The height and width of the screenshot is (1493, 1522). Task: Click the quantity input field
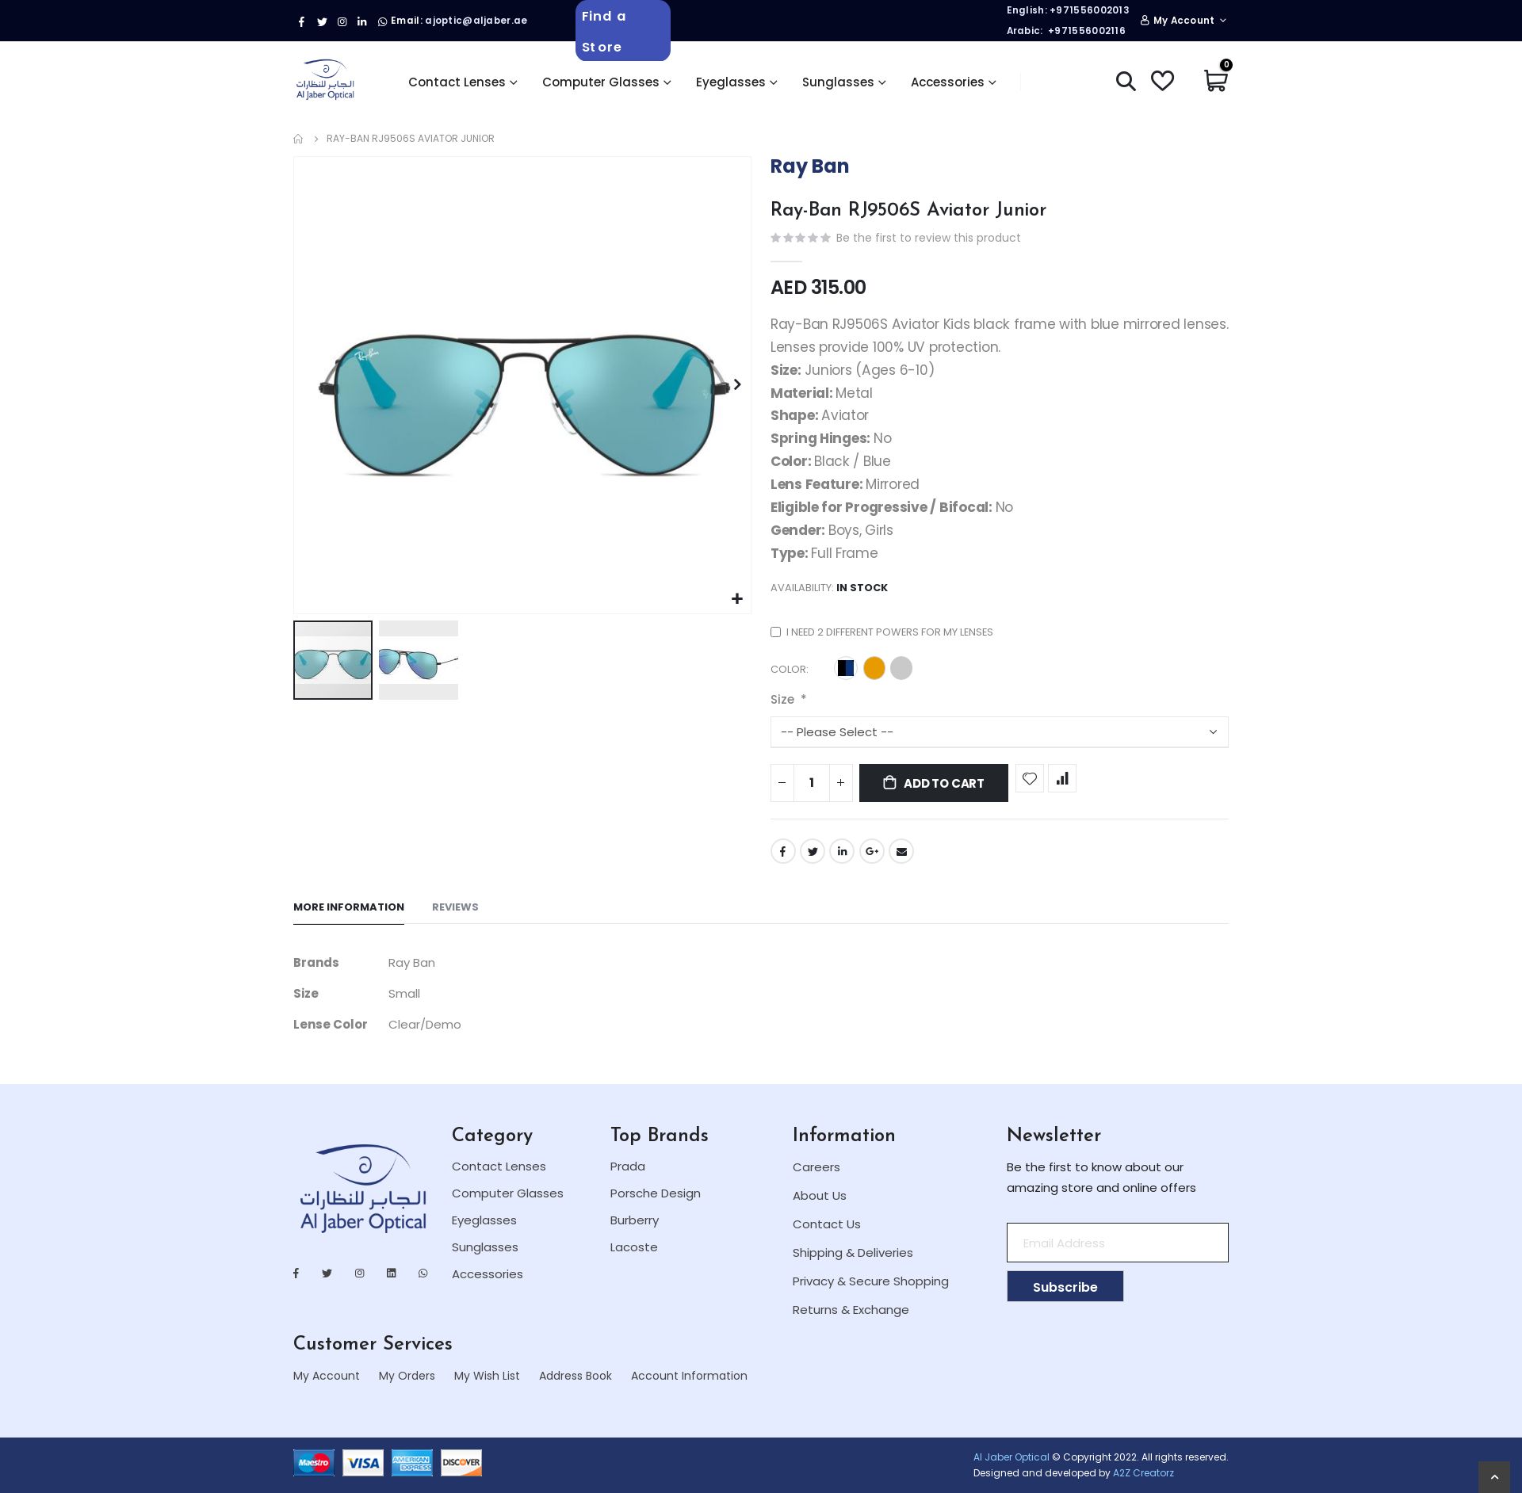point(812,783)
